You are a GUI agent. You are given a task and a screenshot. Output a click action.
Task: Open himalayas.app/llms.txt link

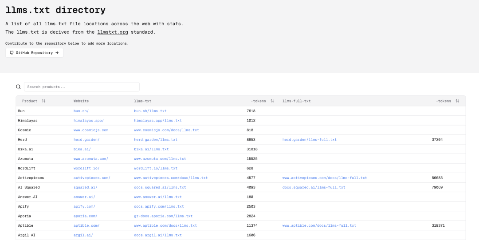(158, 121)
